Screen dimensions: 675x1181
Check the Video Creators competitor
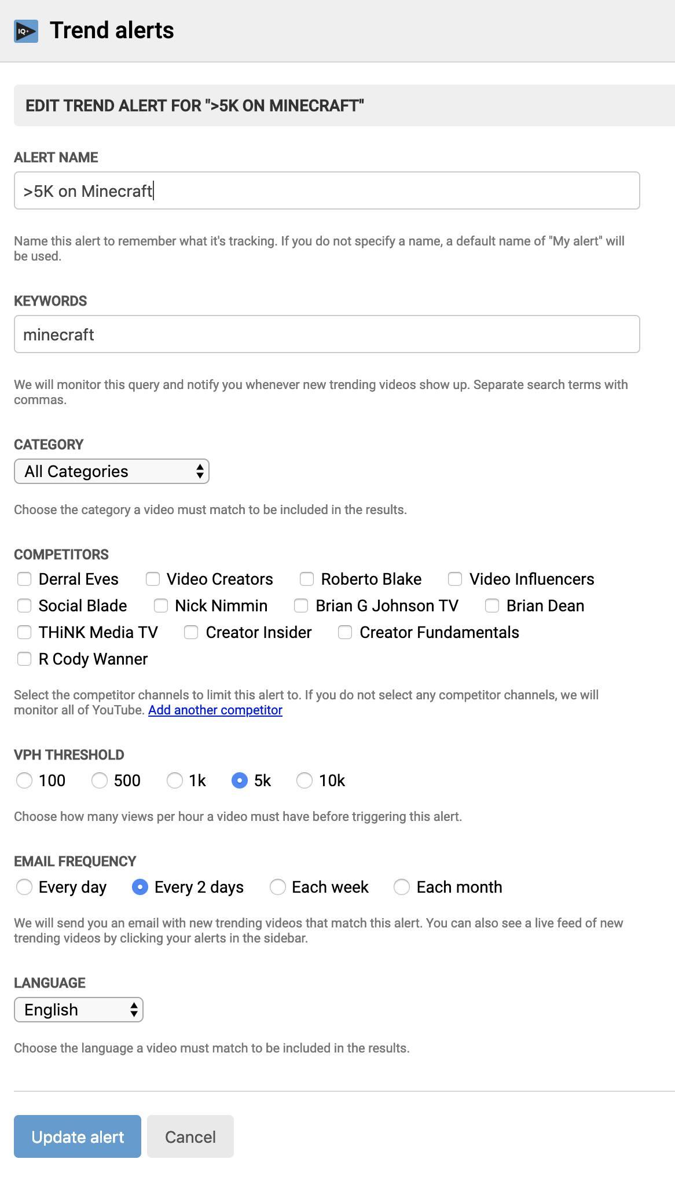tap(153, 579)
